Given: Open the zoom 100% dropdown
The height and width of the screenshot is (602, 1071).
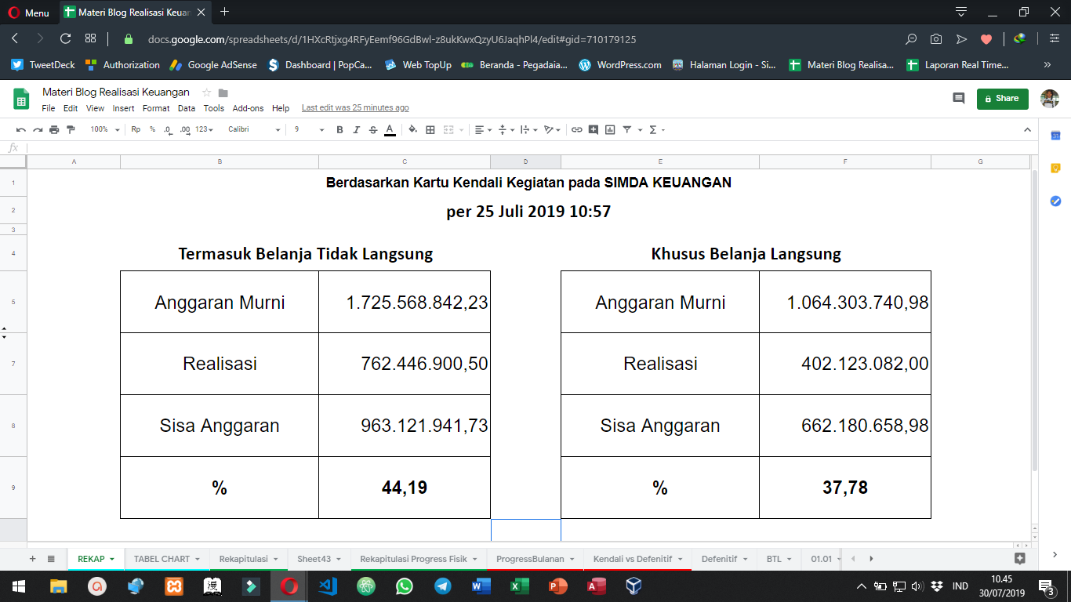Looking at the screenshot, I should point(105,129).
